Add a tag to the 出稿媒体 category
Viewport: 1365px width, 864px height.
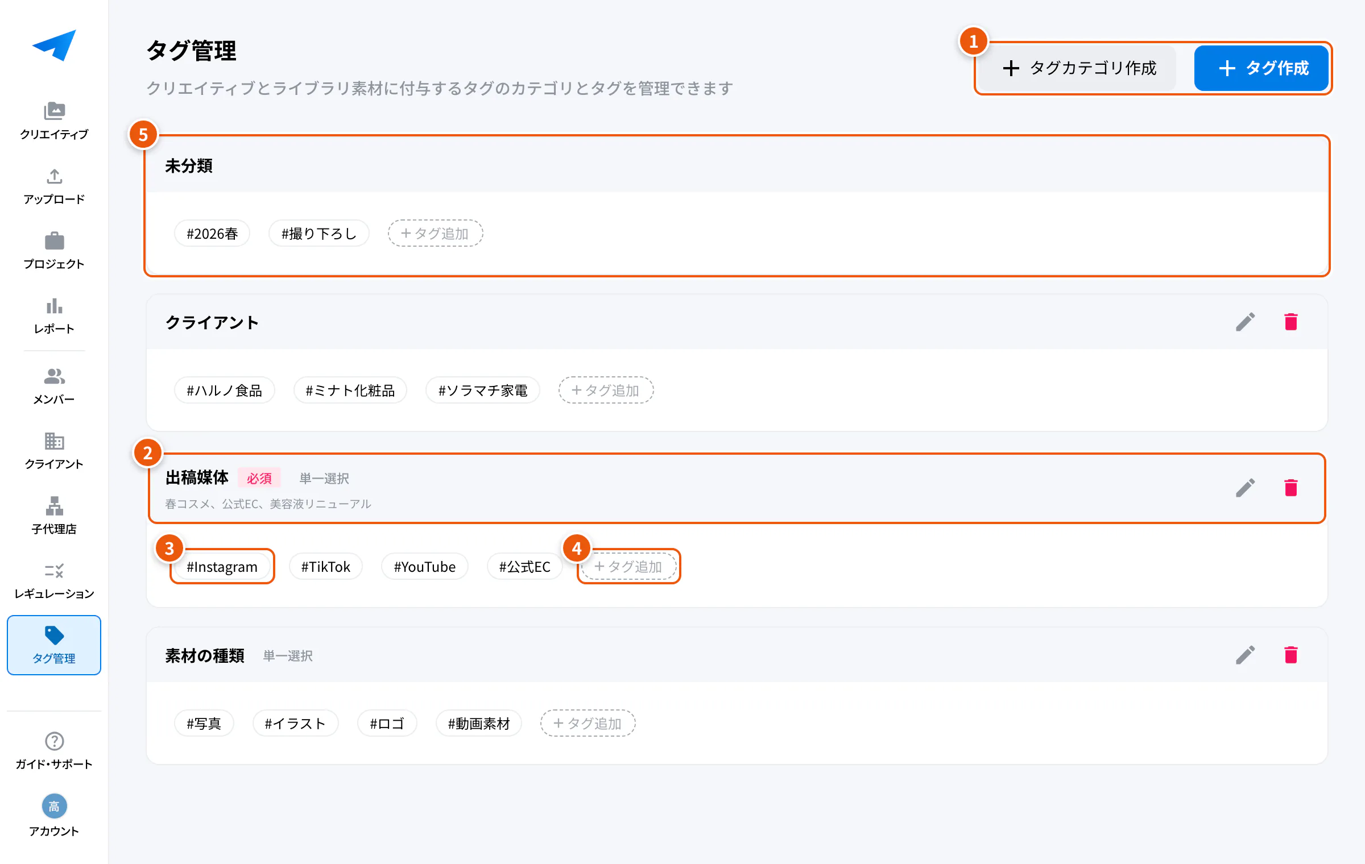628,566
